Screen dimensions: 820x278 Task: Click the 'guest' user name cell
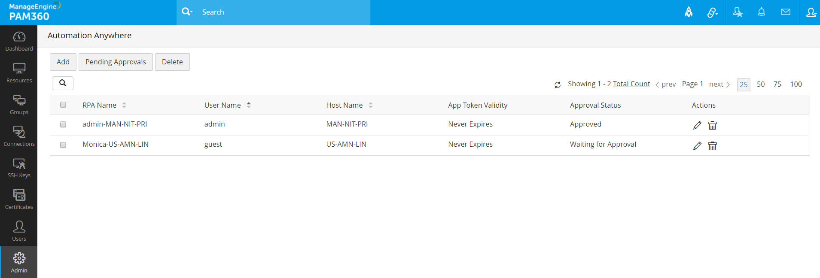coord(213,145)
